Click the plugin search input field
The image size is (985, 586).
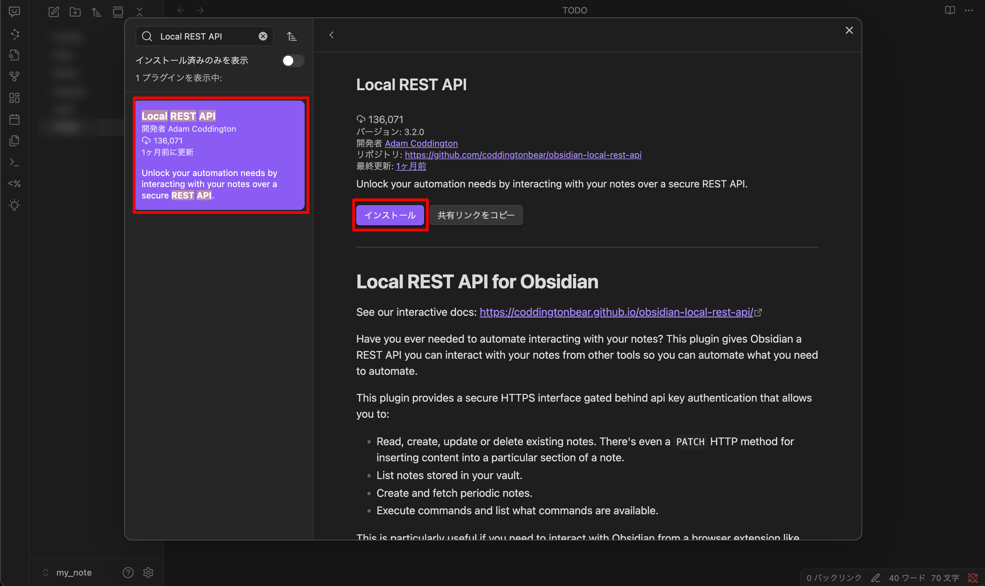[x=205, y=36]
